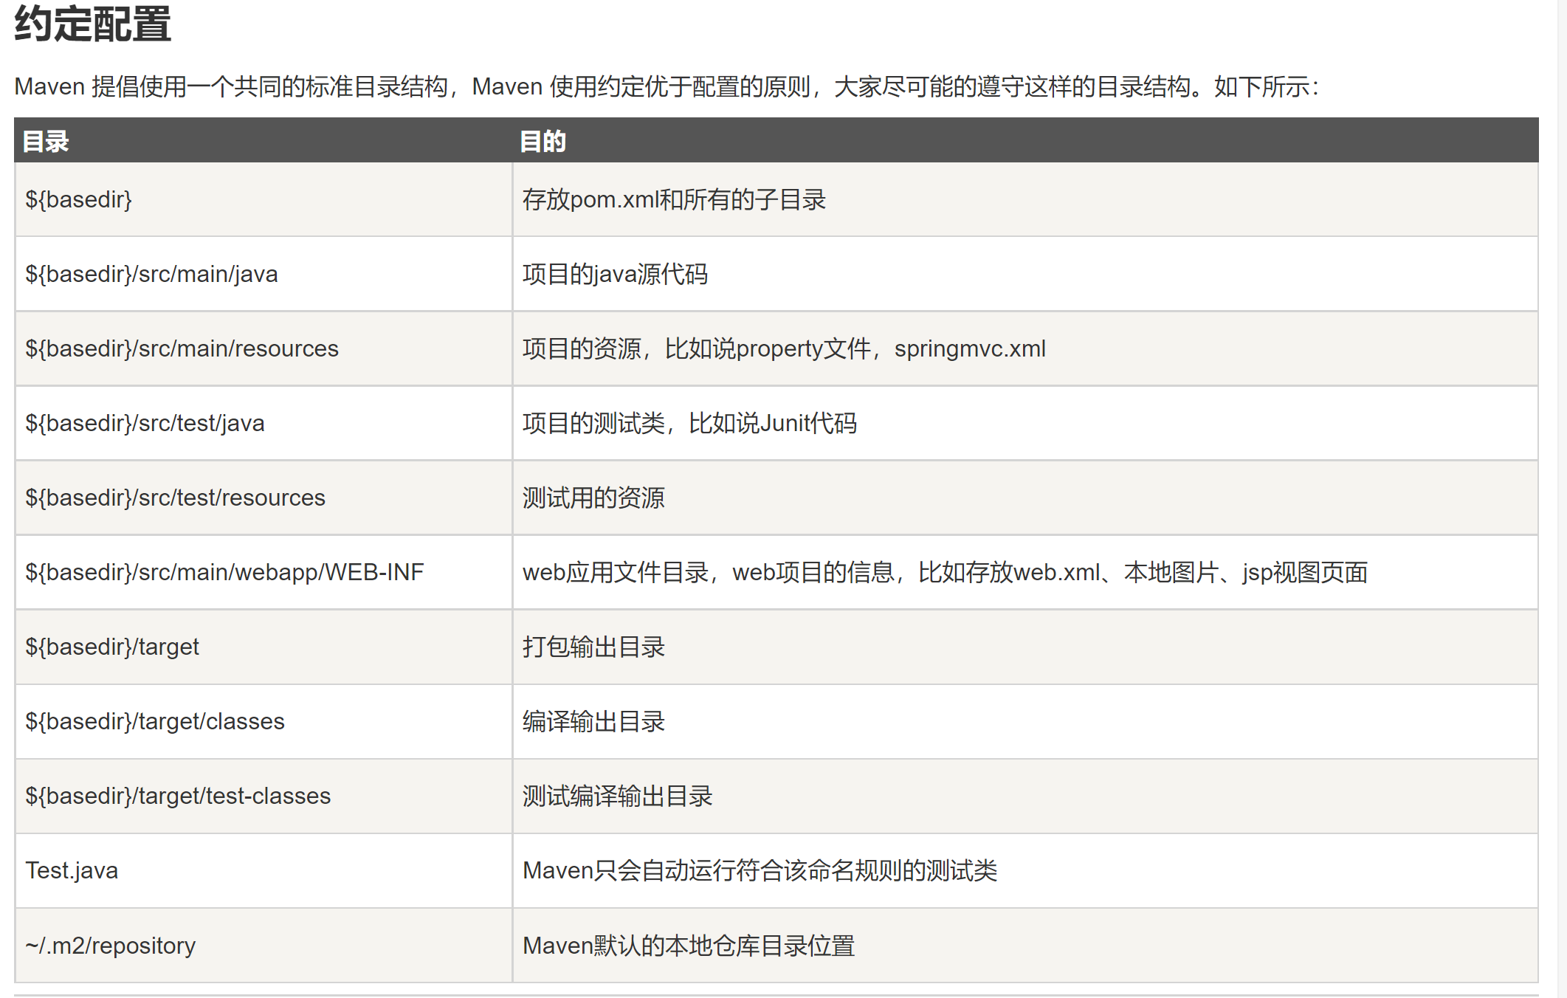Click the ~/.m2/repository cell

click(x=111, y=946)
